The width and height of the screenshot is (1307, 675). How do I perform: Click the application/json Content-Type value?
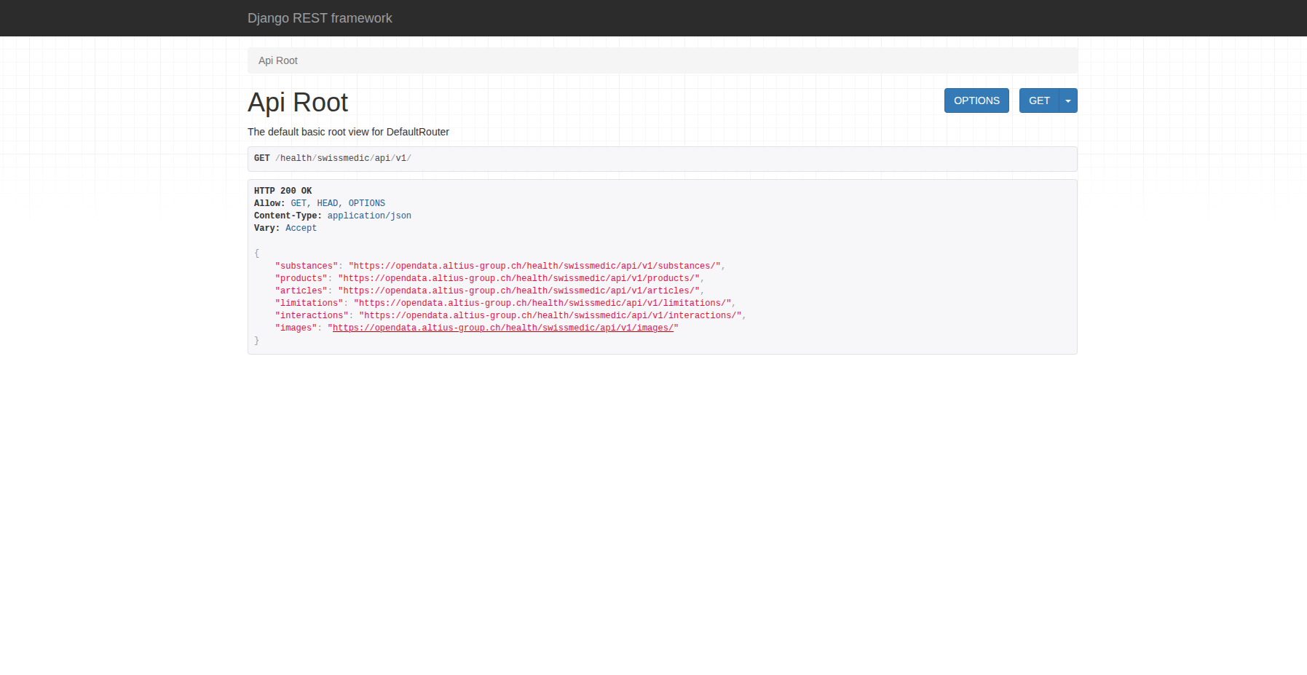tap(369, 216)
